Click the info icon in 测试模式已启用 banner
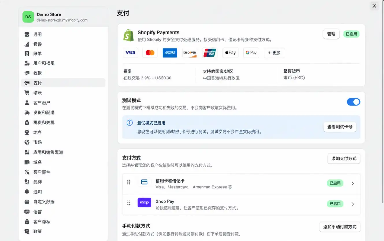This screenshot has height=241, width=384. [130, 123]
